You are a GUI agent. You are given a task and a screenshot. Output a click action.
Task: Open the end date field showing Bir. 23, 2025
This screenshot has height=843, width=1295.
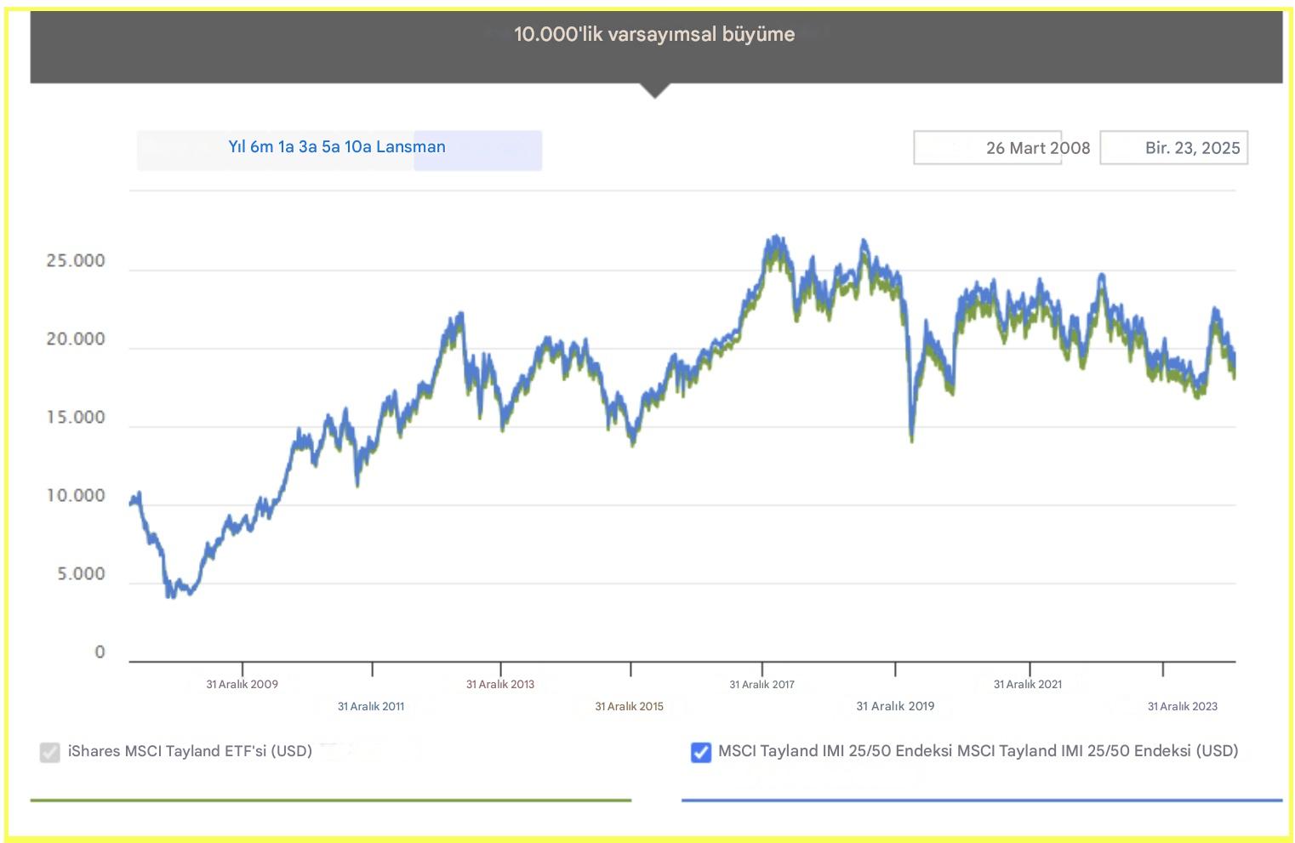pos(1174,147)
